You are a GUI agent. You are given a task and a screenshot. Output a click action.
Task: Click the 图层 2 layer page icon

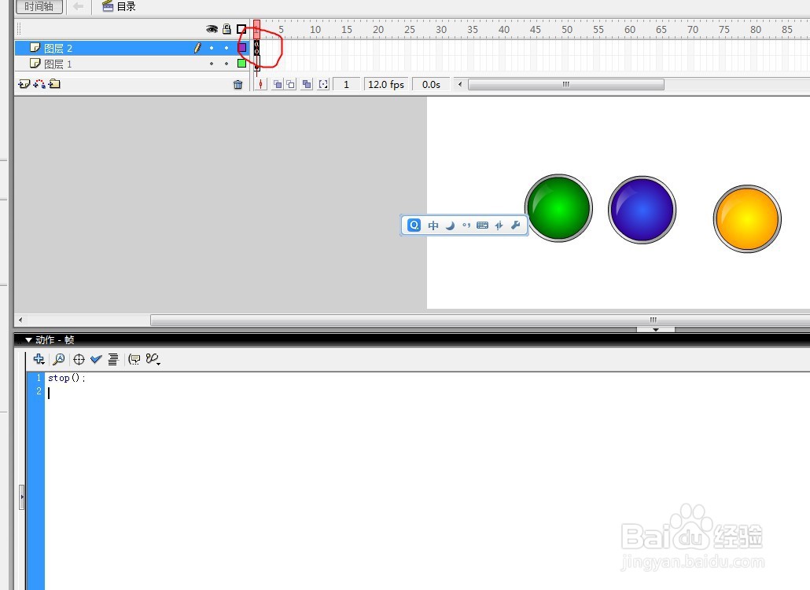[x=35, y=47]
